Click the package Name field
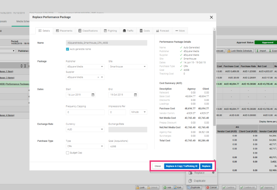This screenshot has width=277, height=190. click(x=106, y=43)
